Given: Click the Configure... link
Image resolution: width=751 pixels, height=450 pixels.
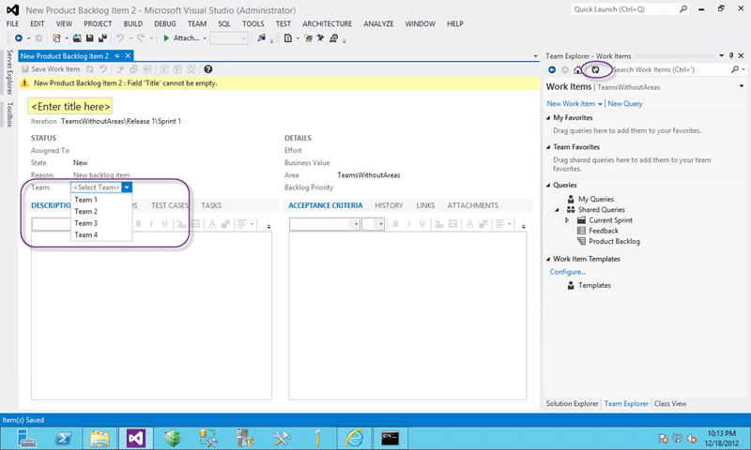Looking at the screenshot, I should pyautogui.click(x=568, y=272).
